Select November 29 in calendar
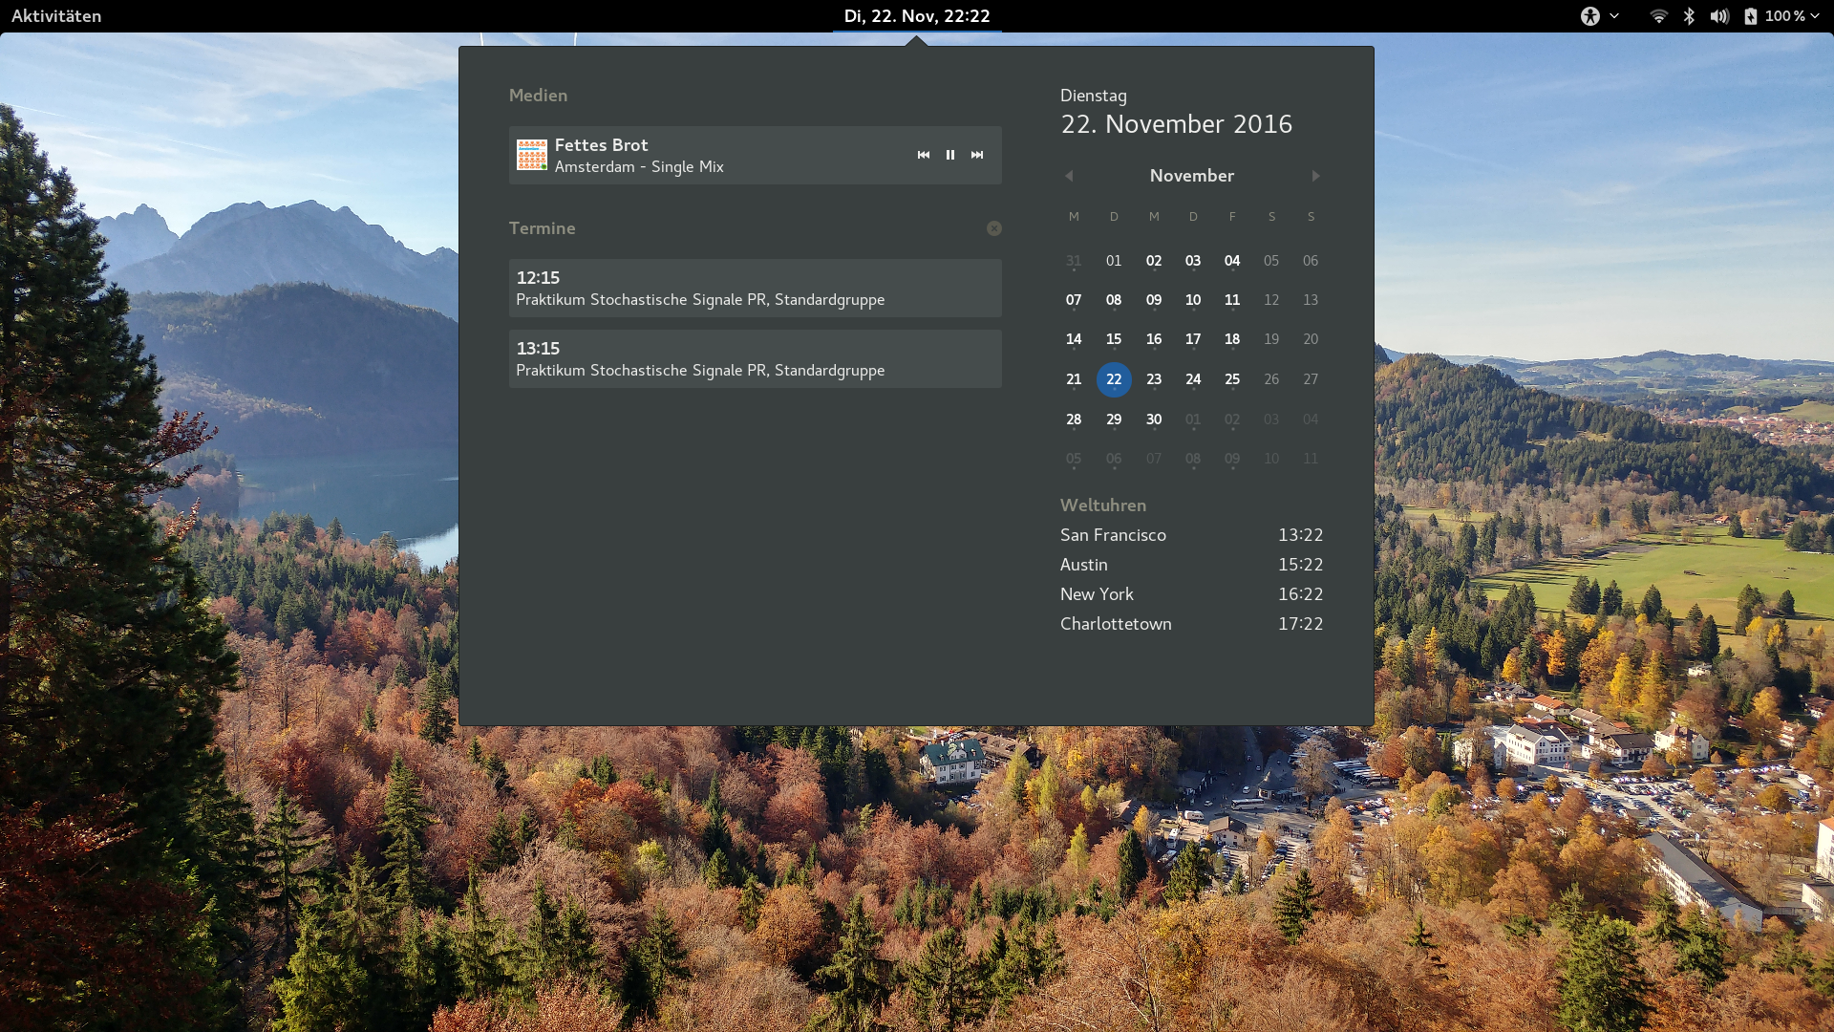 [x=1114, y=419]
